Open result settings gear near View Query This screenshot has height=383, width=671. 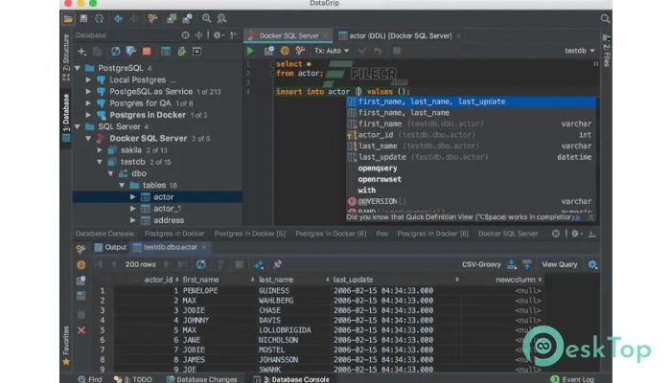pyautogui.click(x=592, y=264)
